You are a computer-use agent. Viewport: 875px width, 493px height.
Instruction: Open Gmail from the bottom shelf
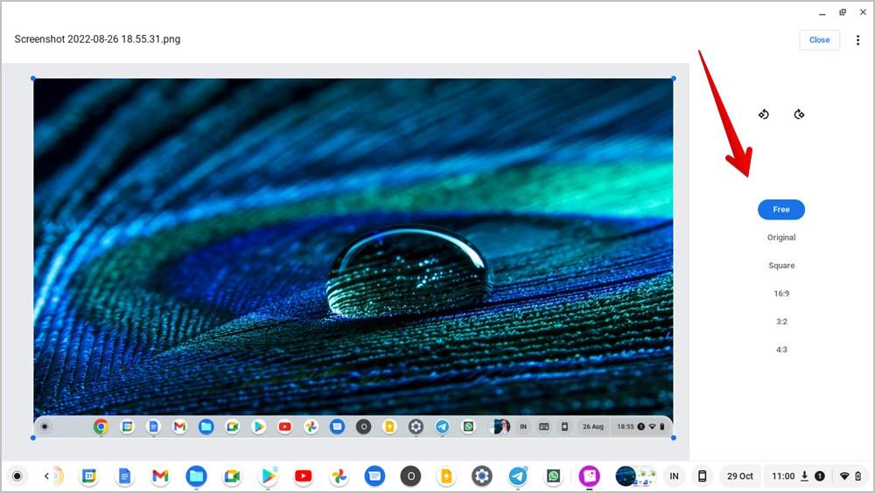click(160, 476)
